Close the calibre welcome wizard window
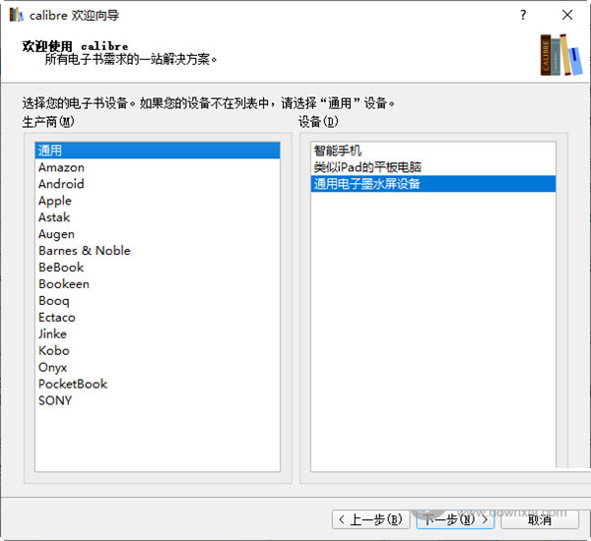This screenshot has height=541, width=591. coord(567,15)
